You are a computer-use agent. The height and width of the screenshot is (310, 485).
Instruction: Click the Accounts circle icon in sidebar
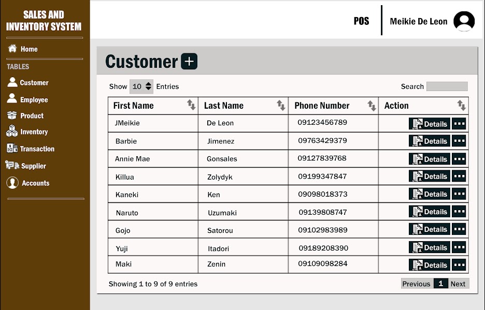(x=12, y=183)
